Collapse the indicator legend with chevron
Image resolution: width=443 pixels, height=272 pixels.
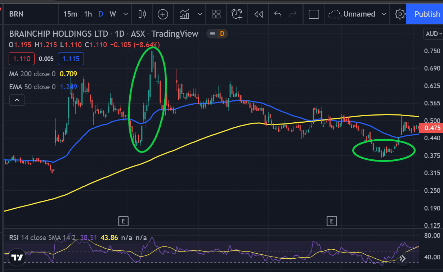pyautogui.click(x=17, y=100)
